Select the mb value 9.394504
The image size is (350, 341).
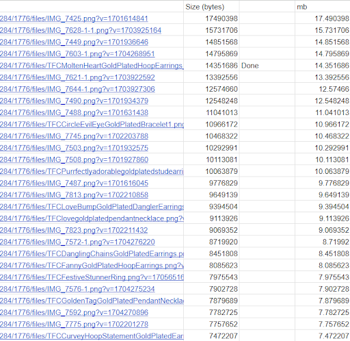click(323, 207)
